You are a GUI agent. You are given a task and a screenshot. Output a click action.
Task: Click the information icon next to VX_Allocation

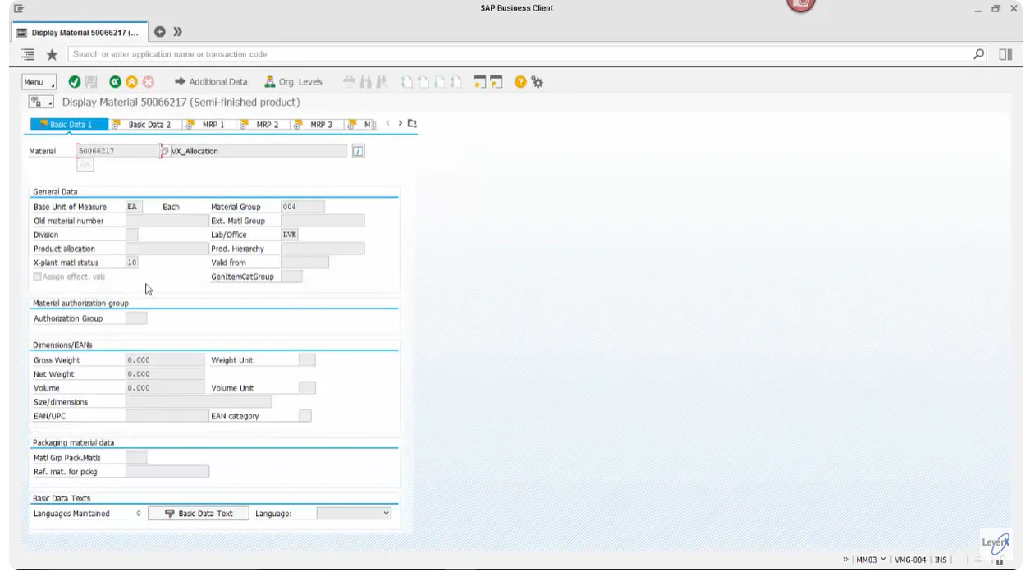click(357, 150)
